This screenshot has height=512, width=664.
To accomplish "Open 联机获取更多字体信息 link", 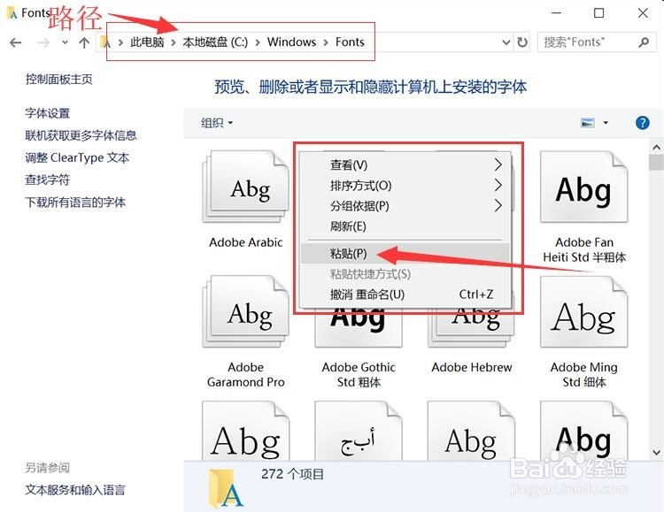I will (x=81, y=135).
